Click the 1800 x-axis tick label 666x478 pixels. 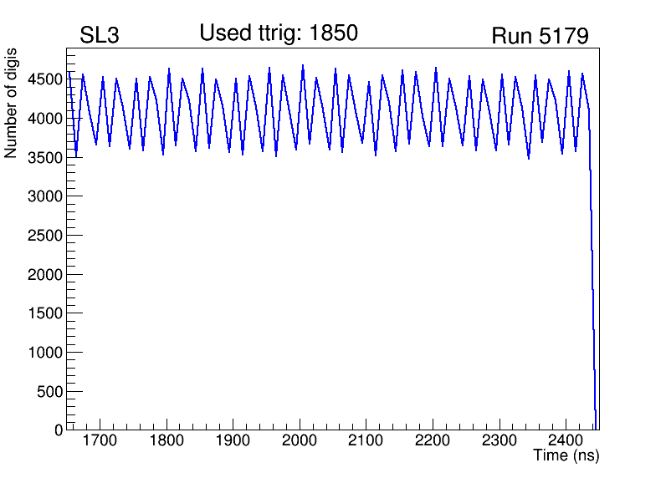click(x=167, y=440)
